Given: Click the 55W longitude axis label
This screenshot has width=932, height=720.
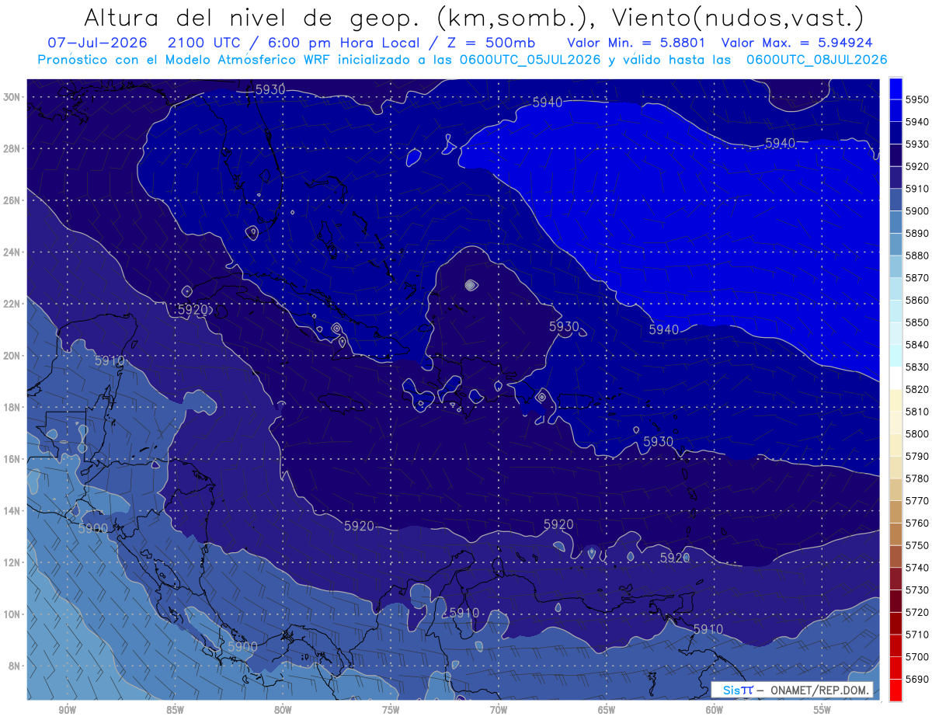Looking at the screenshot, I should click(822, 710).
